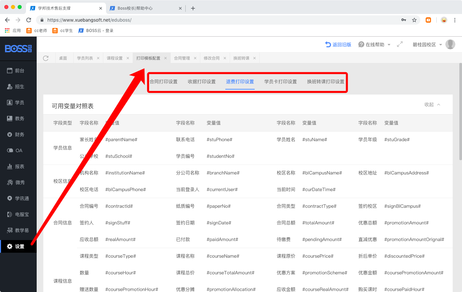This screenshot has height=292, width=462.
Task: Expand the 碧桂园校区 campus dropdown
Action: coord(427,45)
